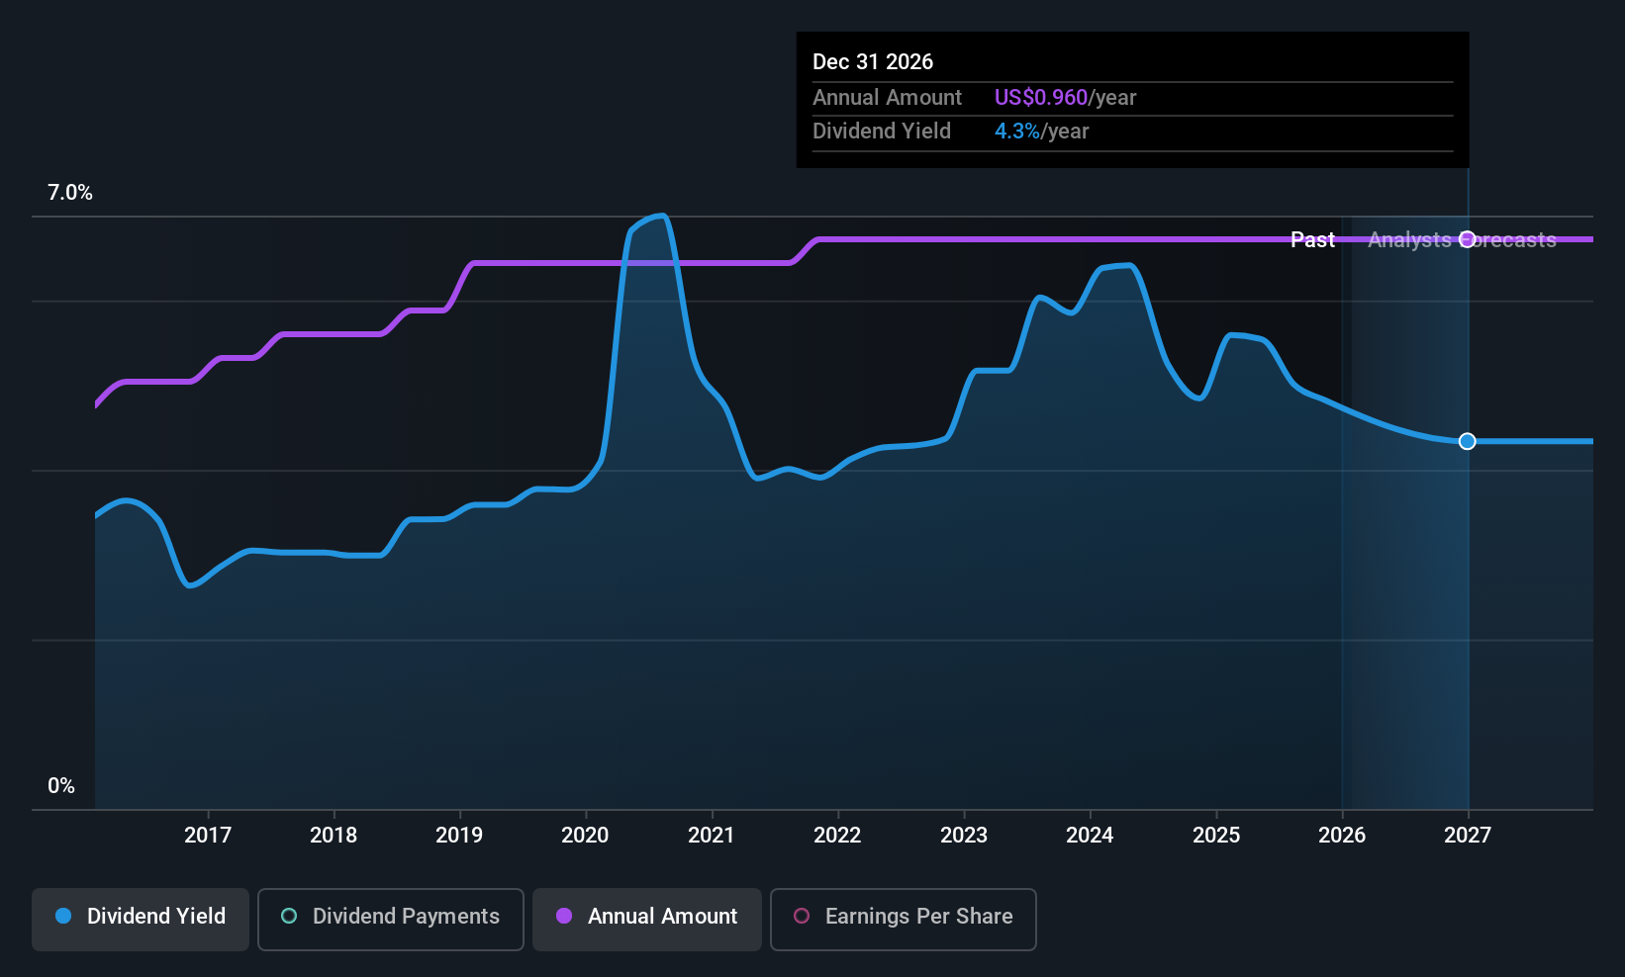Click the 0% y-axis label
Image resolution: width=1625 pixels, height=977 pixels.
(61, 786)
